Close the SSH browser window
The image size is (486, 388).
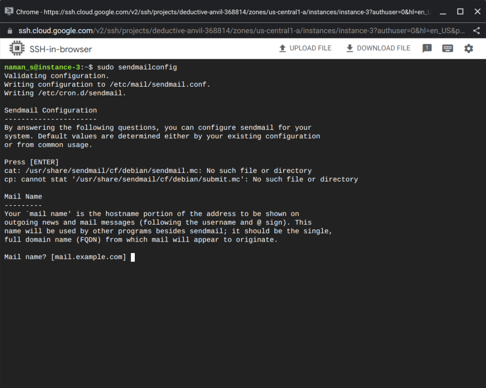[x=477, y=12]
